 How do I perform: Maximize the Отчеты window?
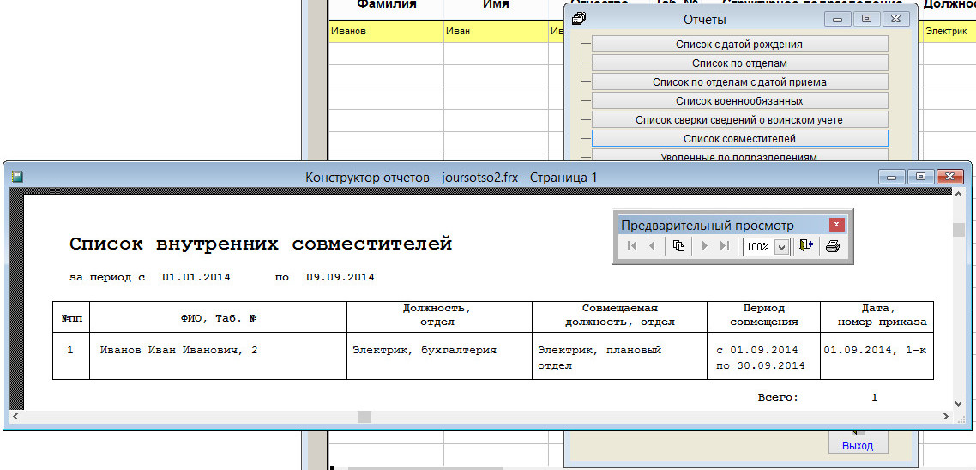coord(866,20)
